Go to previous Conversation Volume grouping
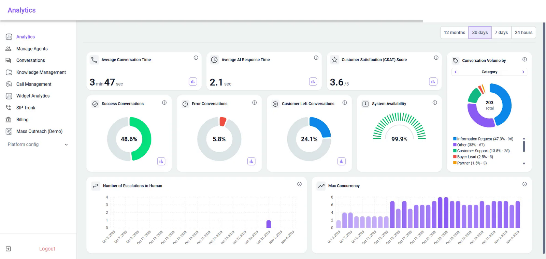Screen dimensions: 546x259 pos(456,72)
